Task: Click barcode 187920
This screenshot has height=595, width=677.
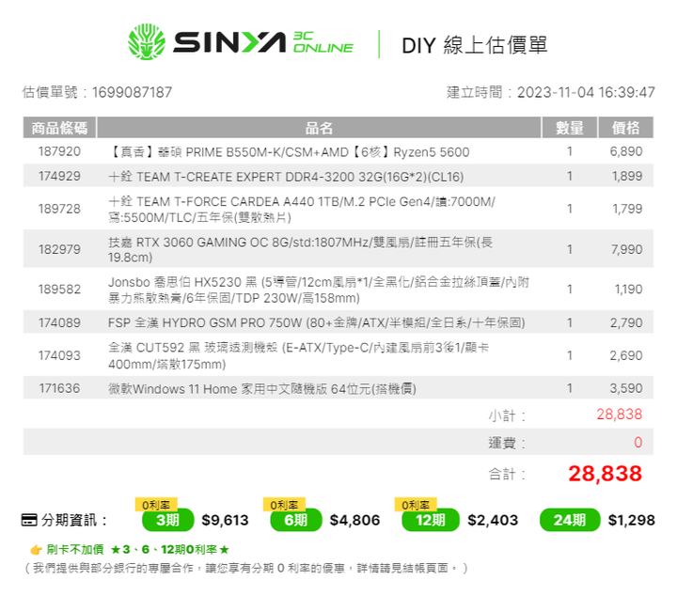Action: (x=59, y=151)
